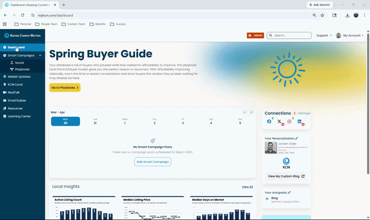Click the Ask Gemini button
This screenshot has height=220, width=370.
click(320, 5)
